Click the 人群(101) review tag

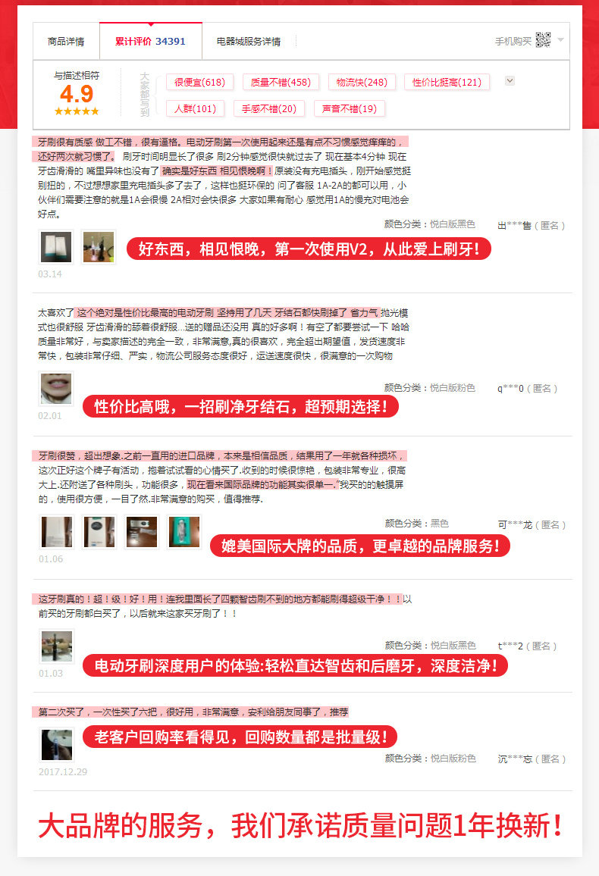tap(195, 108)
